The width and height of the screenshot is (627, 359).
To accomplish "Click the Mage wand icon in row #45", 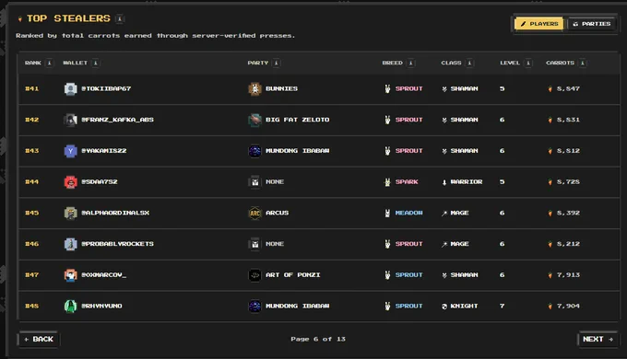I will pyautogui.click(x=444, y=214).
